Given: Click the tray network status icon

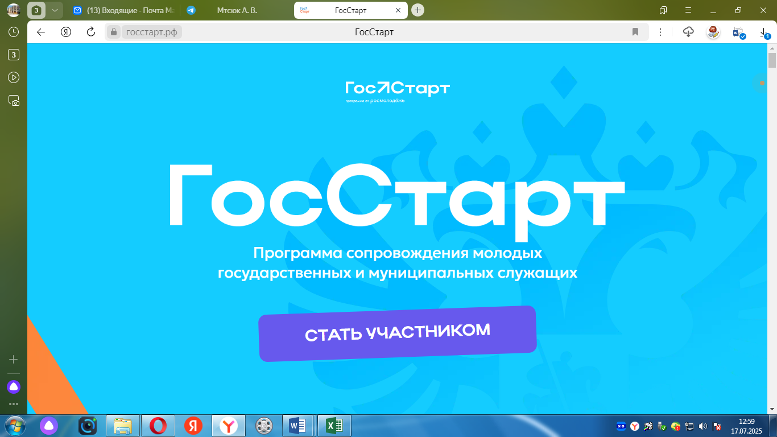Looking at the screenshot, I should pos(689,426).
